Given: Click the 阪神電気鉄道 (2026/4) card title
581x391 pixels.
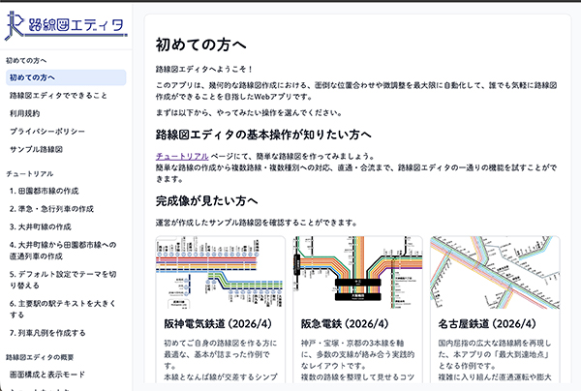Looking at the screenshot, I should tap(218, 324).
